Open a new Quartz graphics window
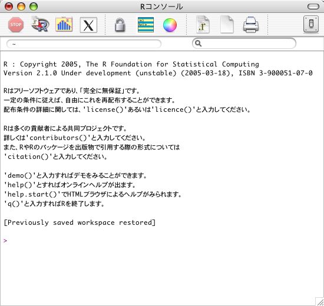Screen dimensions: 324x306 pyautogui.click(x=64, y=24)
